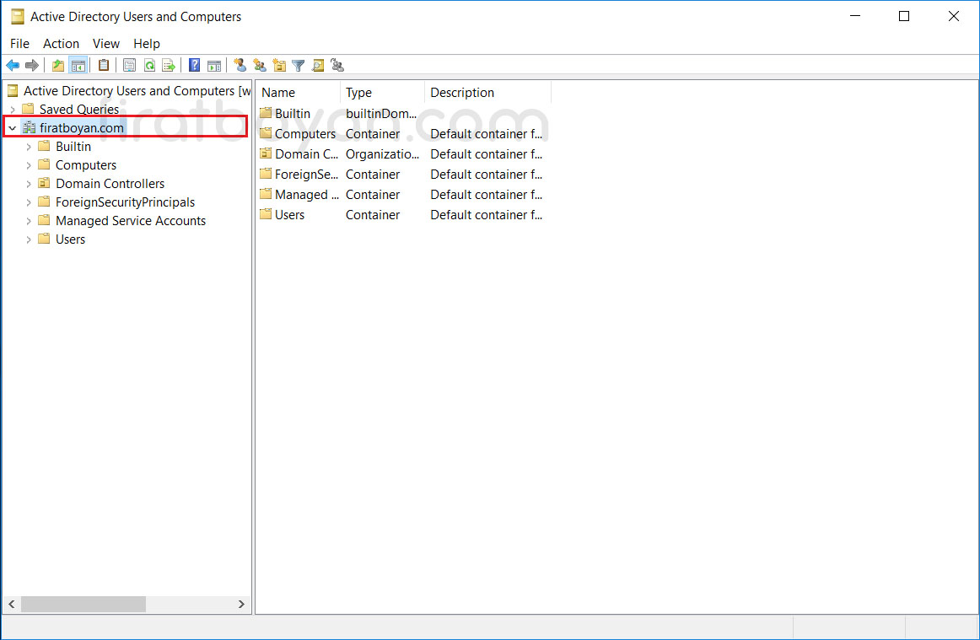The image size is (980, 640).
Task: Click Description cell of the Computers row
Action: click(487, 134)
